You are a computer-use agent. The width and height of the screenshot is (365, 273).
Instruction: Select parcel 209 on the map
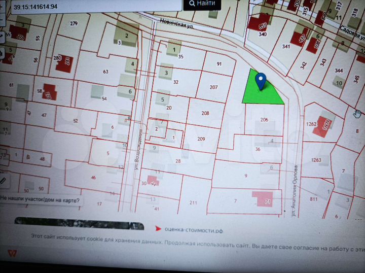(x=201, y=139)
